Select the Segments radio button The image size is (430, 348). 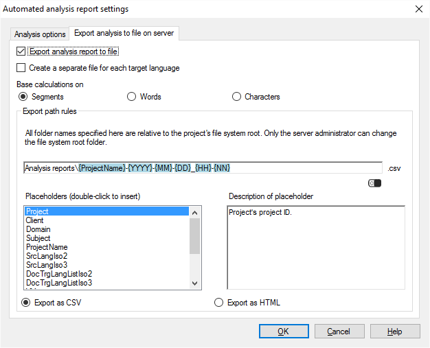click(x=23, y=97)
